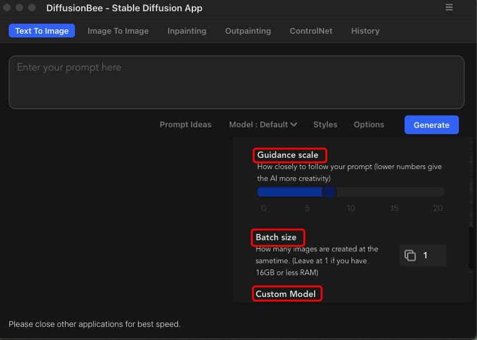Screen dimensions: 477x340
Task: Toggle the Options panel
Action: (369, 125)
